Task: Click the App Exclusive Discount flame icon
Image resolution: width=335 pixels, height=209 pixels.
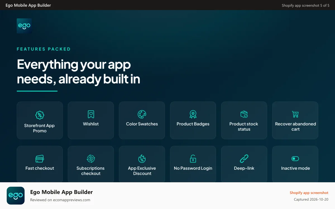Action: 142,159
